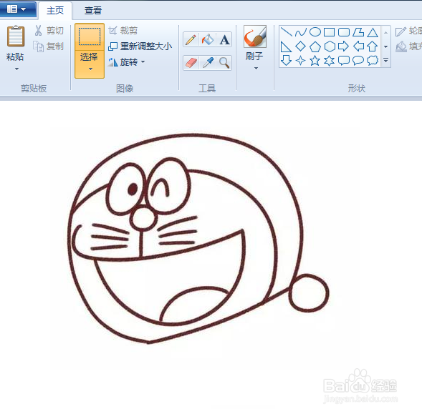
Task: Select the rounded rectangle shape
Action: click(x=344, y=32)
